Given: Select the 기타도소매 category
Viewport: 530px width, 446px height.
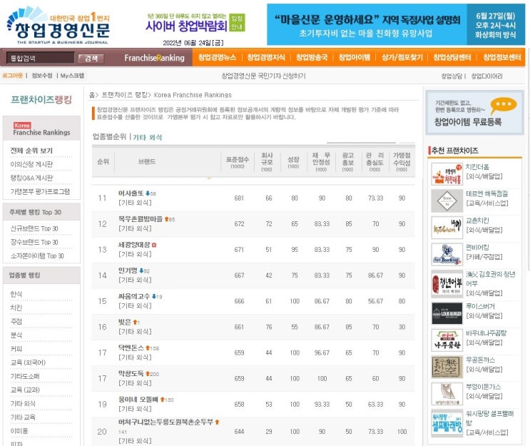Looking at the screenshot, I should (x=25, y=376).
